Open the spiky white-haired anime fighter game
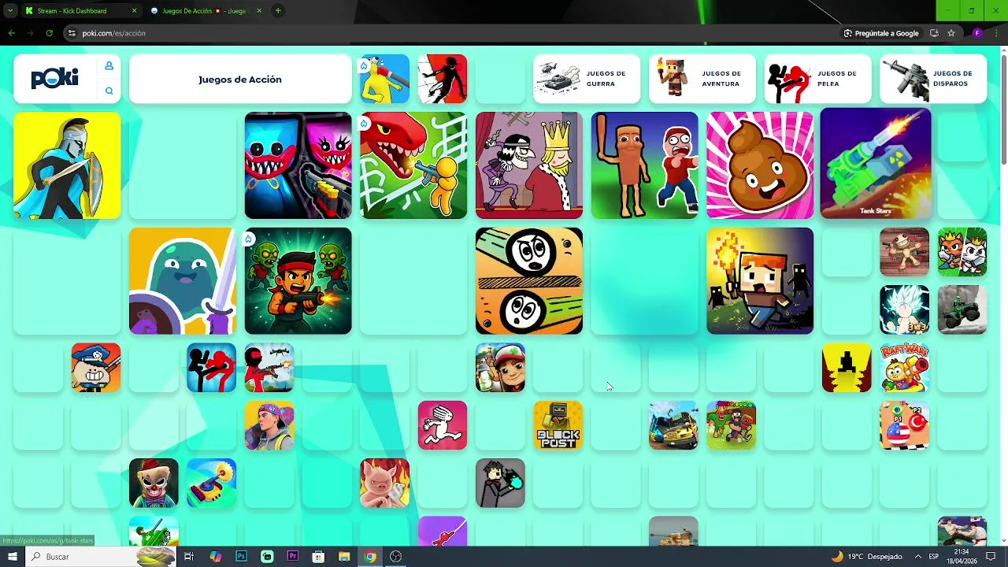Image resolution: width=1008 pixels, height=567 pixels. 905,309
